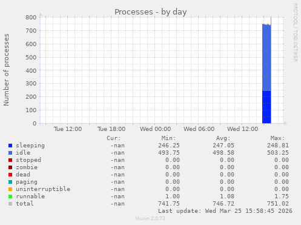Click the 'uninterruptible' legend label
Screen dimensions: 301x225
43,189
